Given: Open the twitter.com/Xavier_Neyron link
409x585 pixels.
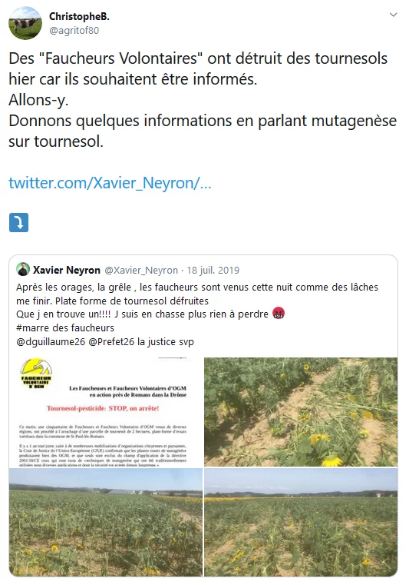Looking at the screenshot, I should point(110,183).
